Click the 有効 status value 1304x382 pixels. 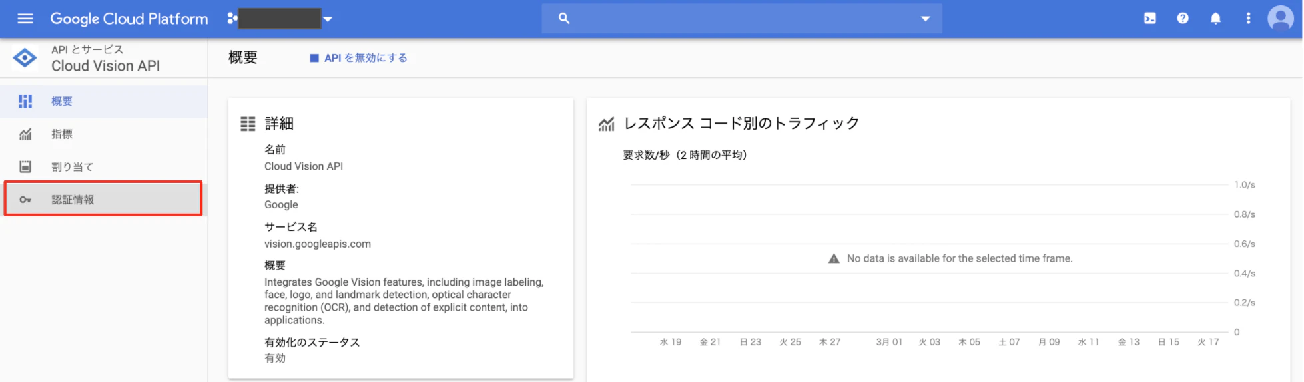275,358
